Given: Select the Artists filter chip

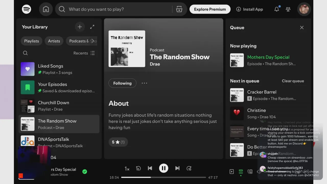Looking at the screenshot, I should pos(54,41).
